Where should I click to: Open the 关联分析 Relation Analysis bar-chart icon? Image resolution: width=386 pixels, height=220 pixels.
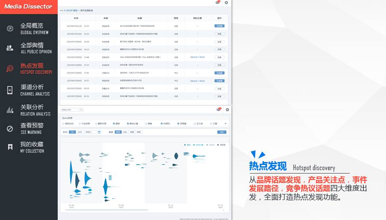coord(10,110)
